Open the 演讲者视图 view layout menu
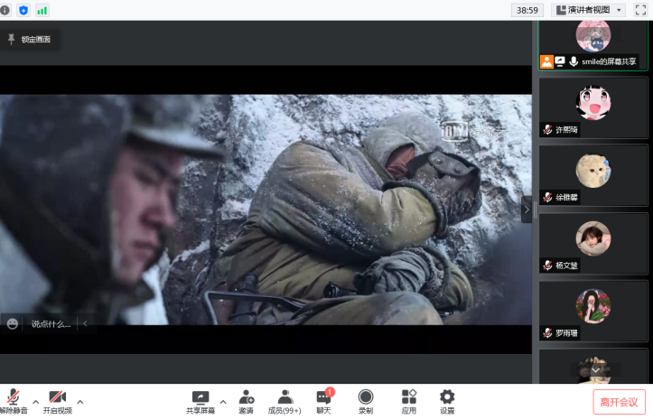The width and height of the screenshot is (653, 420). click(588, 10)
